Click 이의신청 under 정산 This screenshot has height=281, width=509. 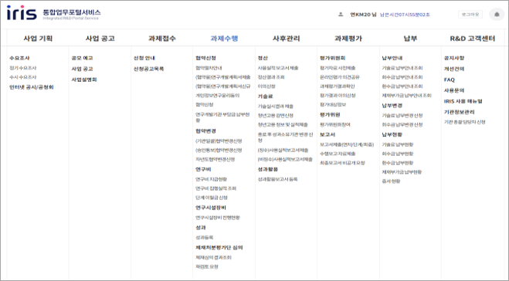266,86
